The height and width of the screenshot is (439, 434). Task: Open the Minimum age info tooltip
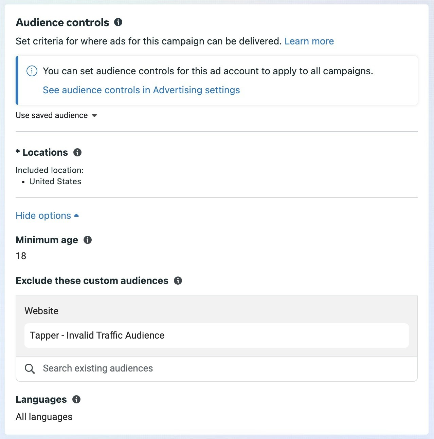tap(88, 240)
